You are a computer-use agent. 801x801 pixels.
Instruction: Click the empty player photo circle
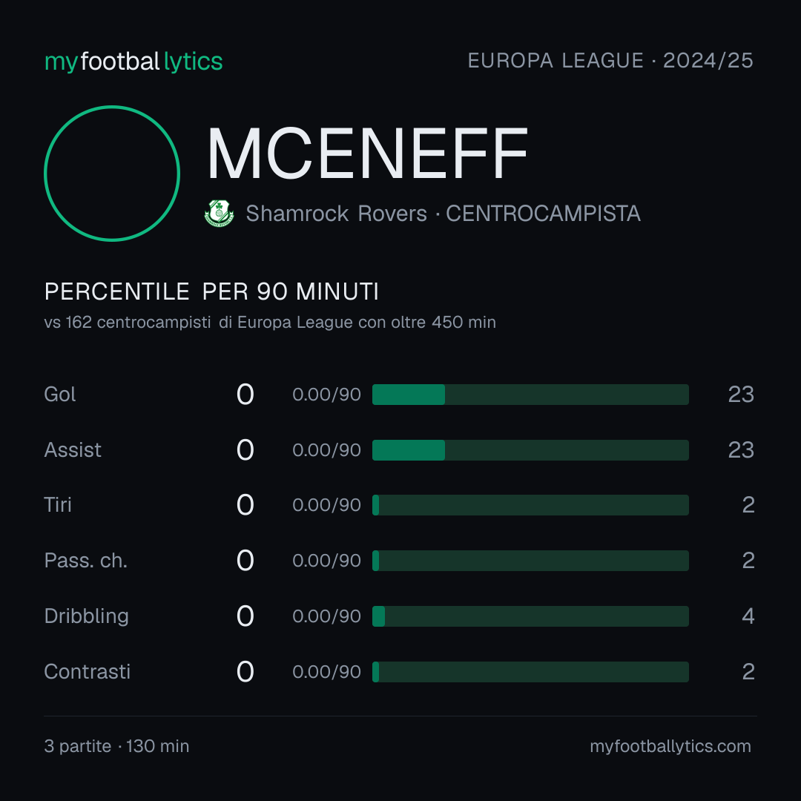click(x=112, y=173)
